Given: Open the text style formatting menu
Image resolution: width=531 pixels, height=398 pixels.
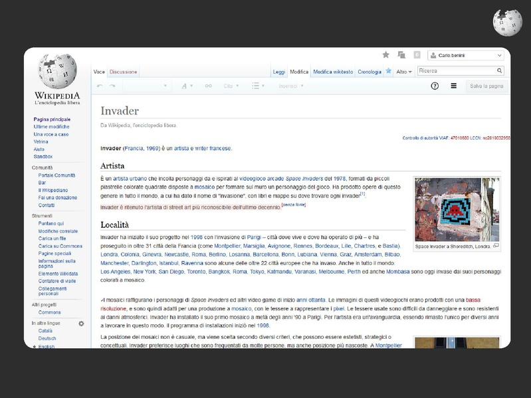Looking at the screenshot, I should (187, 86).
